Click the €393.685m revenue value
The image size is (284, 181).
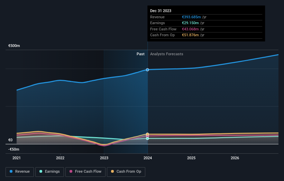point(191,17)
